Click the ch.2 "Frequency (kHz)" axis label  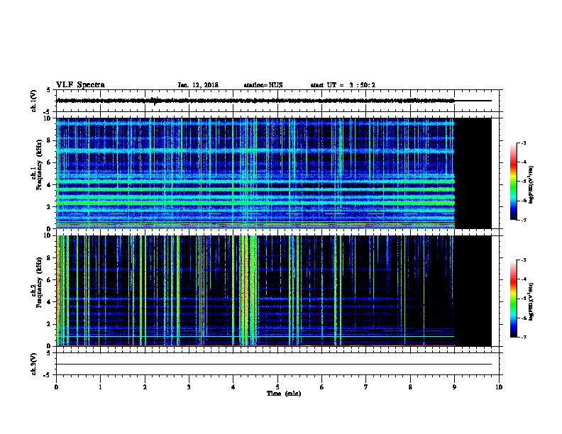[40, 282]
